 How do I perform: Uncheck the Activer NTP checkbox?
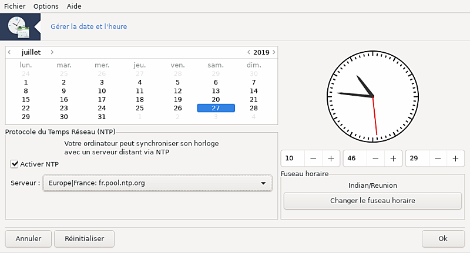pos(15,164)
